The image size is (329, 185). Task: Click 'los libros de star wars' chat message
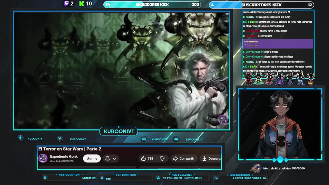tap(281, 62)
